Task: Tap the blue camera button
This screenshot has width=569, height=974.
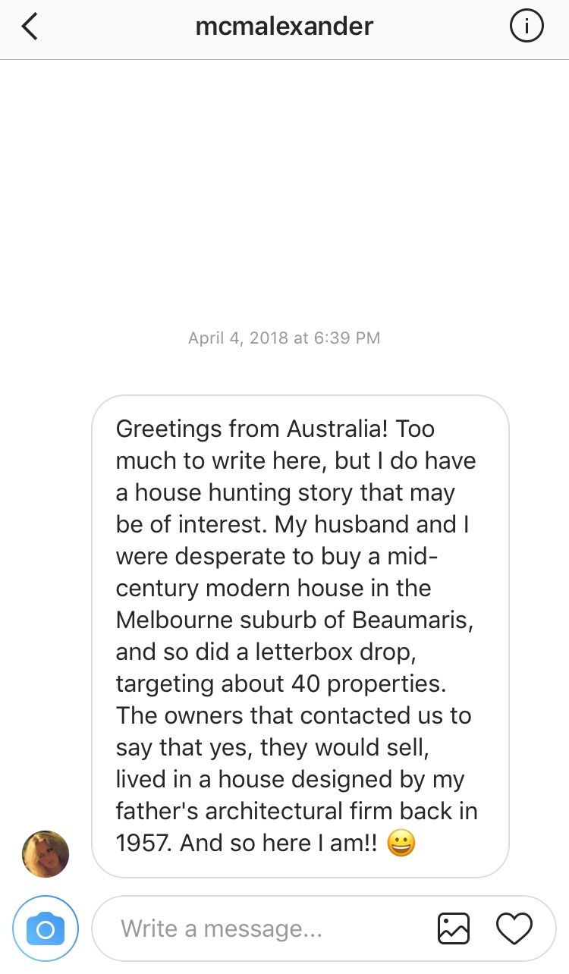Action: pyautogui.click(x=46, y=929)
